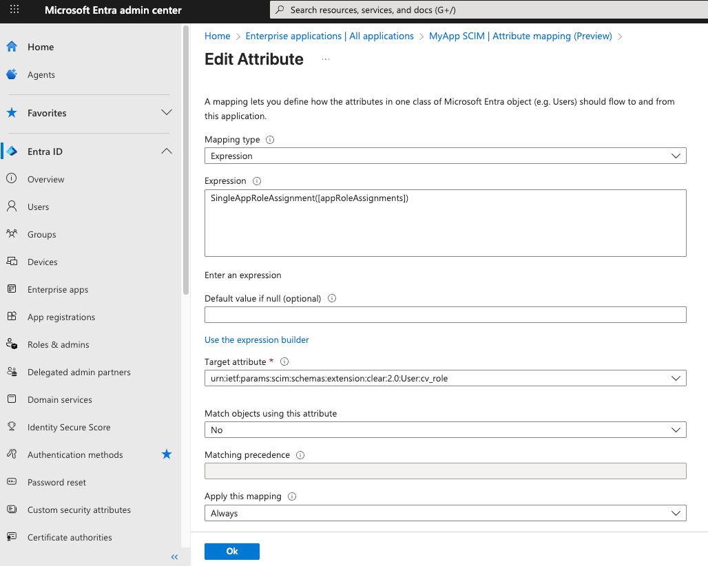708x566 pixels.
Task: Click the App registrations icon
Action: [12, 317]
